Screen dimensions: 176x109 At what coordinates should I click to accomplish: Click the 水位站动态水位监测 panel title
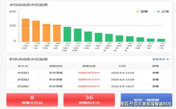click(29, 5)
